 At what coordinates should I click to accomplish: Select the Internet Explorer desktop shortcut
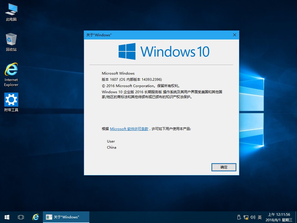coord(11,75)
